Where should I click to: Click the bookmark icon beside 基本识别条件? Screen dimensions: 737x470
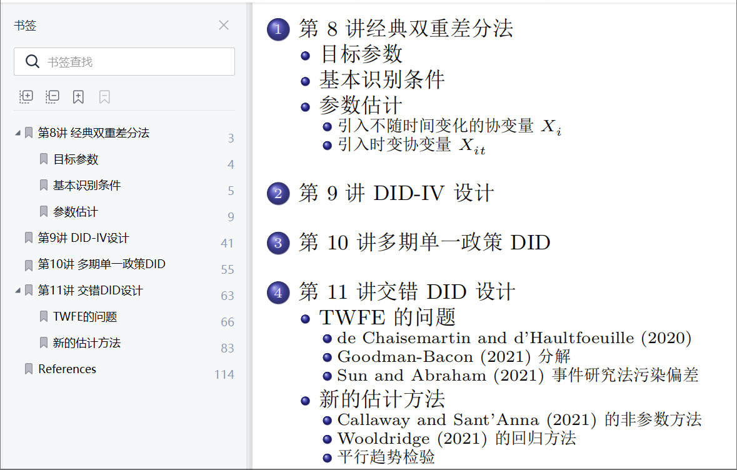[44, 185]
